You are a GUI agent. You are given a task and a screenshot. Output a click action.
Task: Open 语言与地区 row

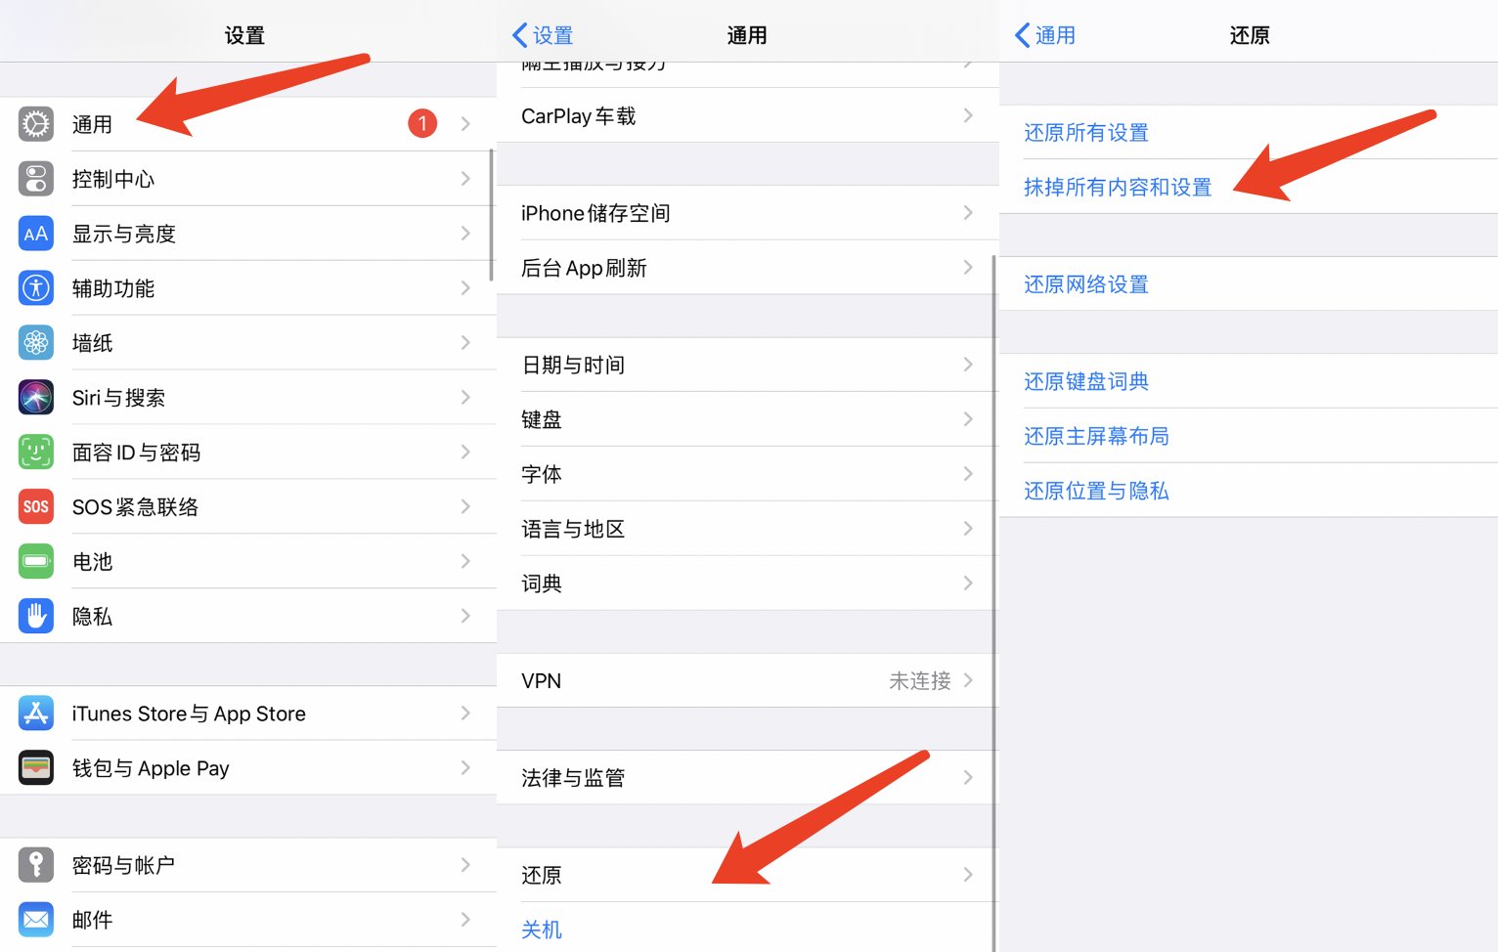(x=747, y=529)
